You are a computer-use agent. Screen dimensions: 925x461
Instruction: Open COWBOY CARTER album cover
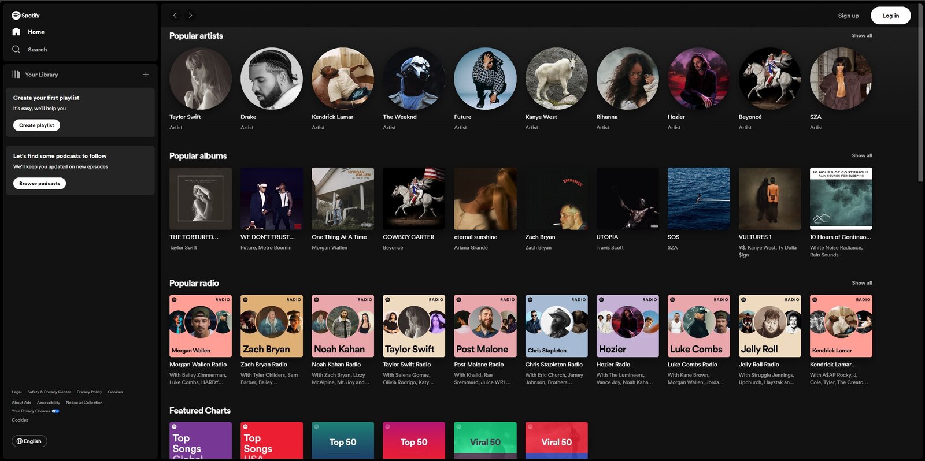pos(414,199)
